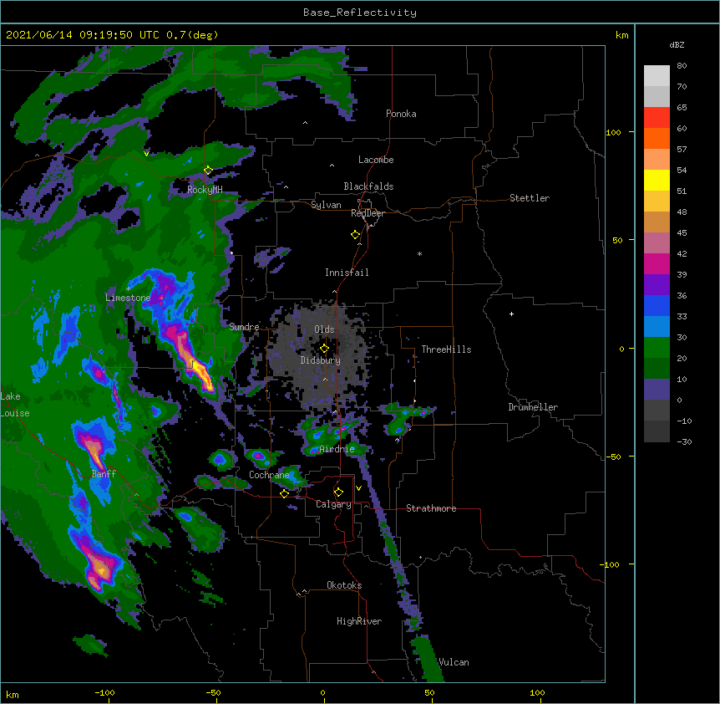
Task: Click the red 65 dBZ legend swatch
Action: click(657, 117)
